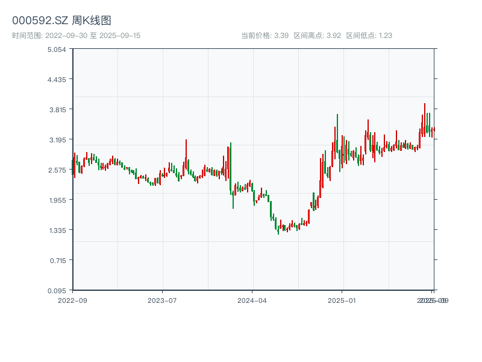This screenshot has height=362, width=482.
Task: Click the y-axis value 0.715
Action: click(58, 261)
